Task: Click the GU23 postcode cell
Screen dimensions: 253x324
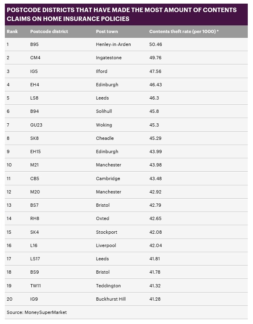Action: (x=36, y=125)
